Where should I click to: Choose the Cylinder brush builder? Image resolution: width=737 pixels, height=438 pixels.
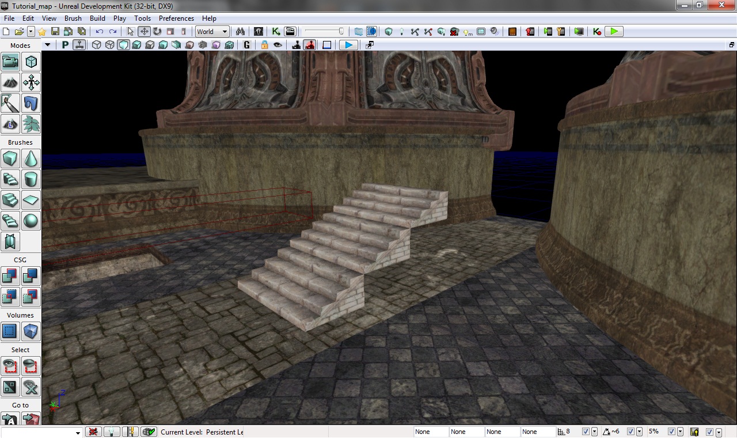click(x=31, y=179)
